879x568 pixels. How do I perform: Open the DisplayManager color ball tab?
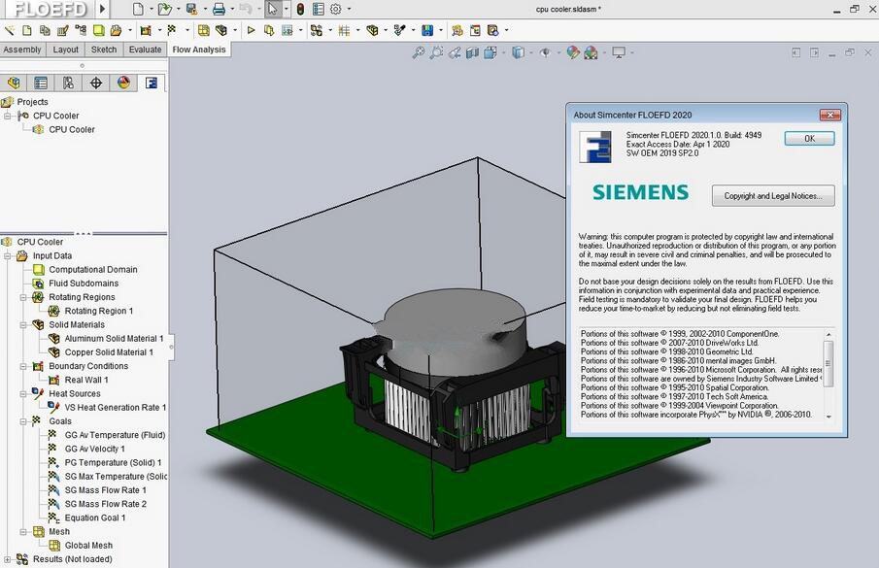[123, 83]
